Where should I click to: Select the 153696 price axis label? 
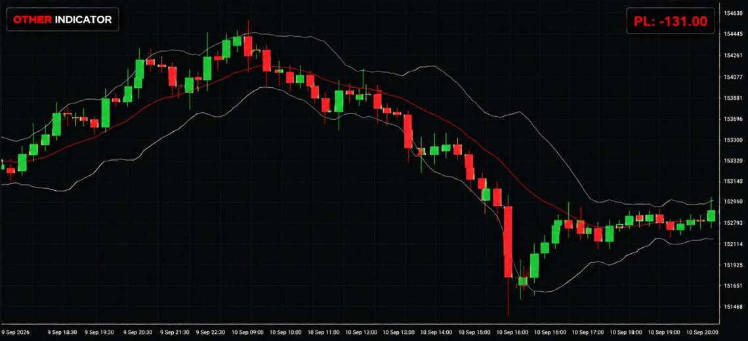734,119
